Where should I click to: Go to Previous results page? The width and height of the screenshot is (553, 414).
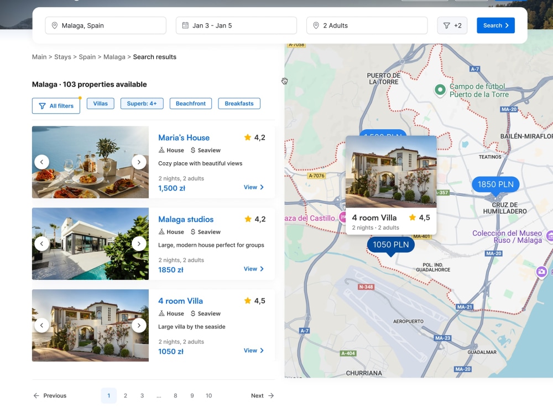pyautogui.click(x=50, y=396)
